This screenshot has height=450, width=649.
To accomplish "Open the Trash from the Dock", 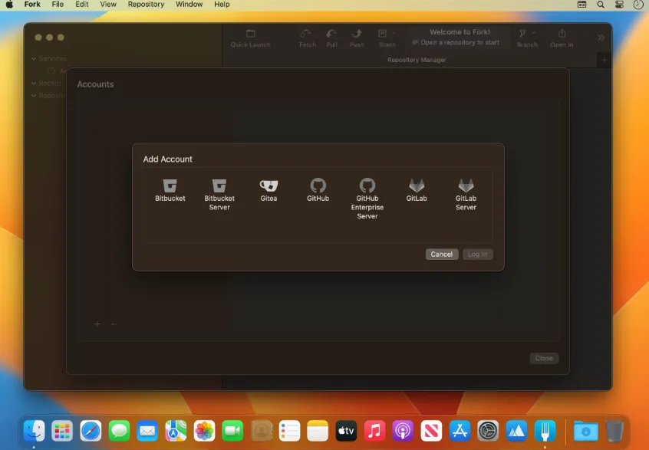I will point(614,431).
